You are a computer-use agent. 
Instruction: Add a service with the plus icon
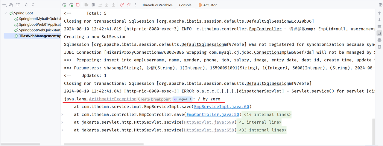tap(4, 5)
